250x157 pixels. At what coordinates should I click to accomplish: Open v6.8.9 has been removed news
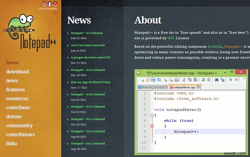(x=88, y=45)
